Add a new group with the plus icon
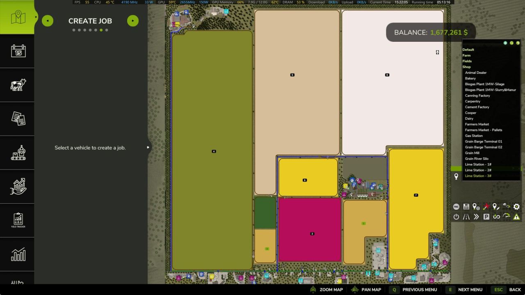The image size is (525, 295). coord(505,43)
